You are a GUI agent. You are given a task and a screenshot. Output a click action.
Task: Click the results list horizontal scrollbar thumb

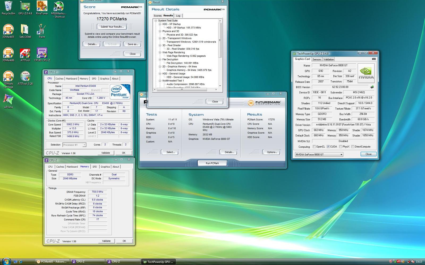tap(182, 90)
